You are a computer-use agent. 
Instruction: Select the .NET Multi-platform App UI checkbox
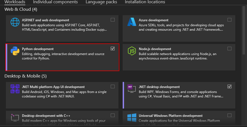pyautogui.click(x=113, y=86)
